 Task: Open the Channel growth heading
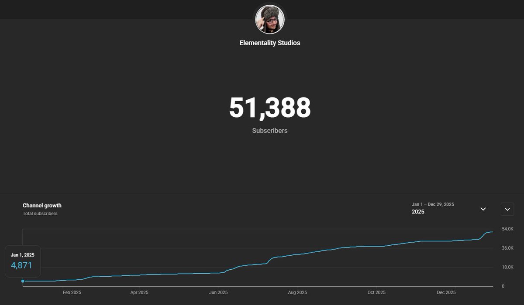coord(41,205)
